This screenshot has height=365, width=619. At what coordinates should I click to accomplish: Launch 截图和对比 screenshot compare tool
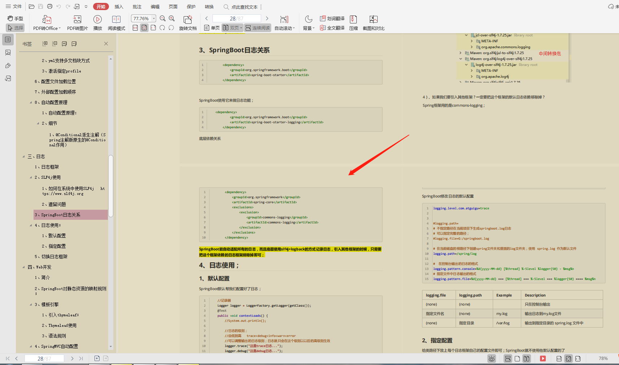coord(373,22)
